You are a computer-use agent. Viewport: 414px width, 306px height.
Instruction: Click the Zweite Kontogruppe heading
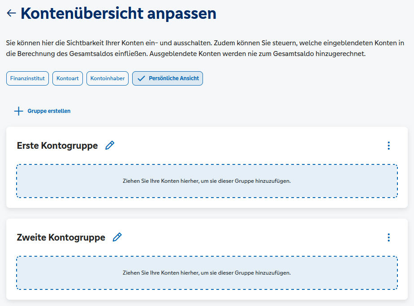pos(61,237)
